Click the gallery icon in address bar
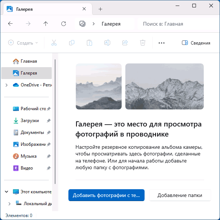 pyautogui.click(x=82, y=24)
